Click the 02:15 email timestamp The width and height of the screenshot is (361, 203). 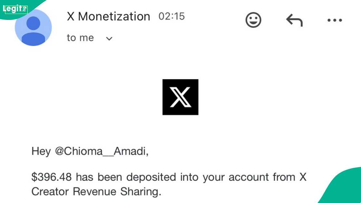click(171, 16)
